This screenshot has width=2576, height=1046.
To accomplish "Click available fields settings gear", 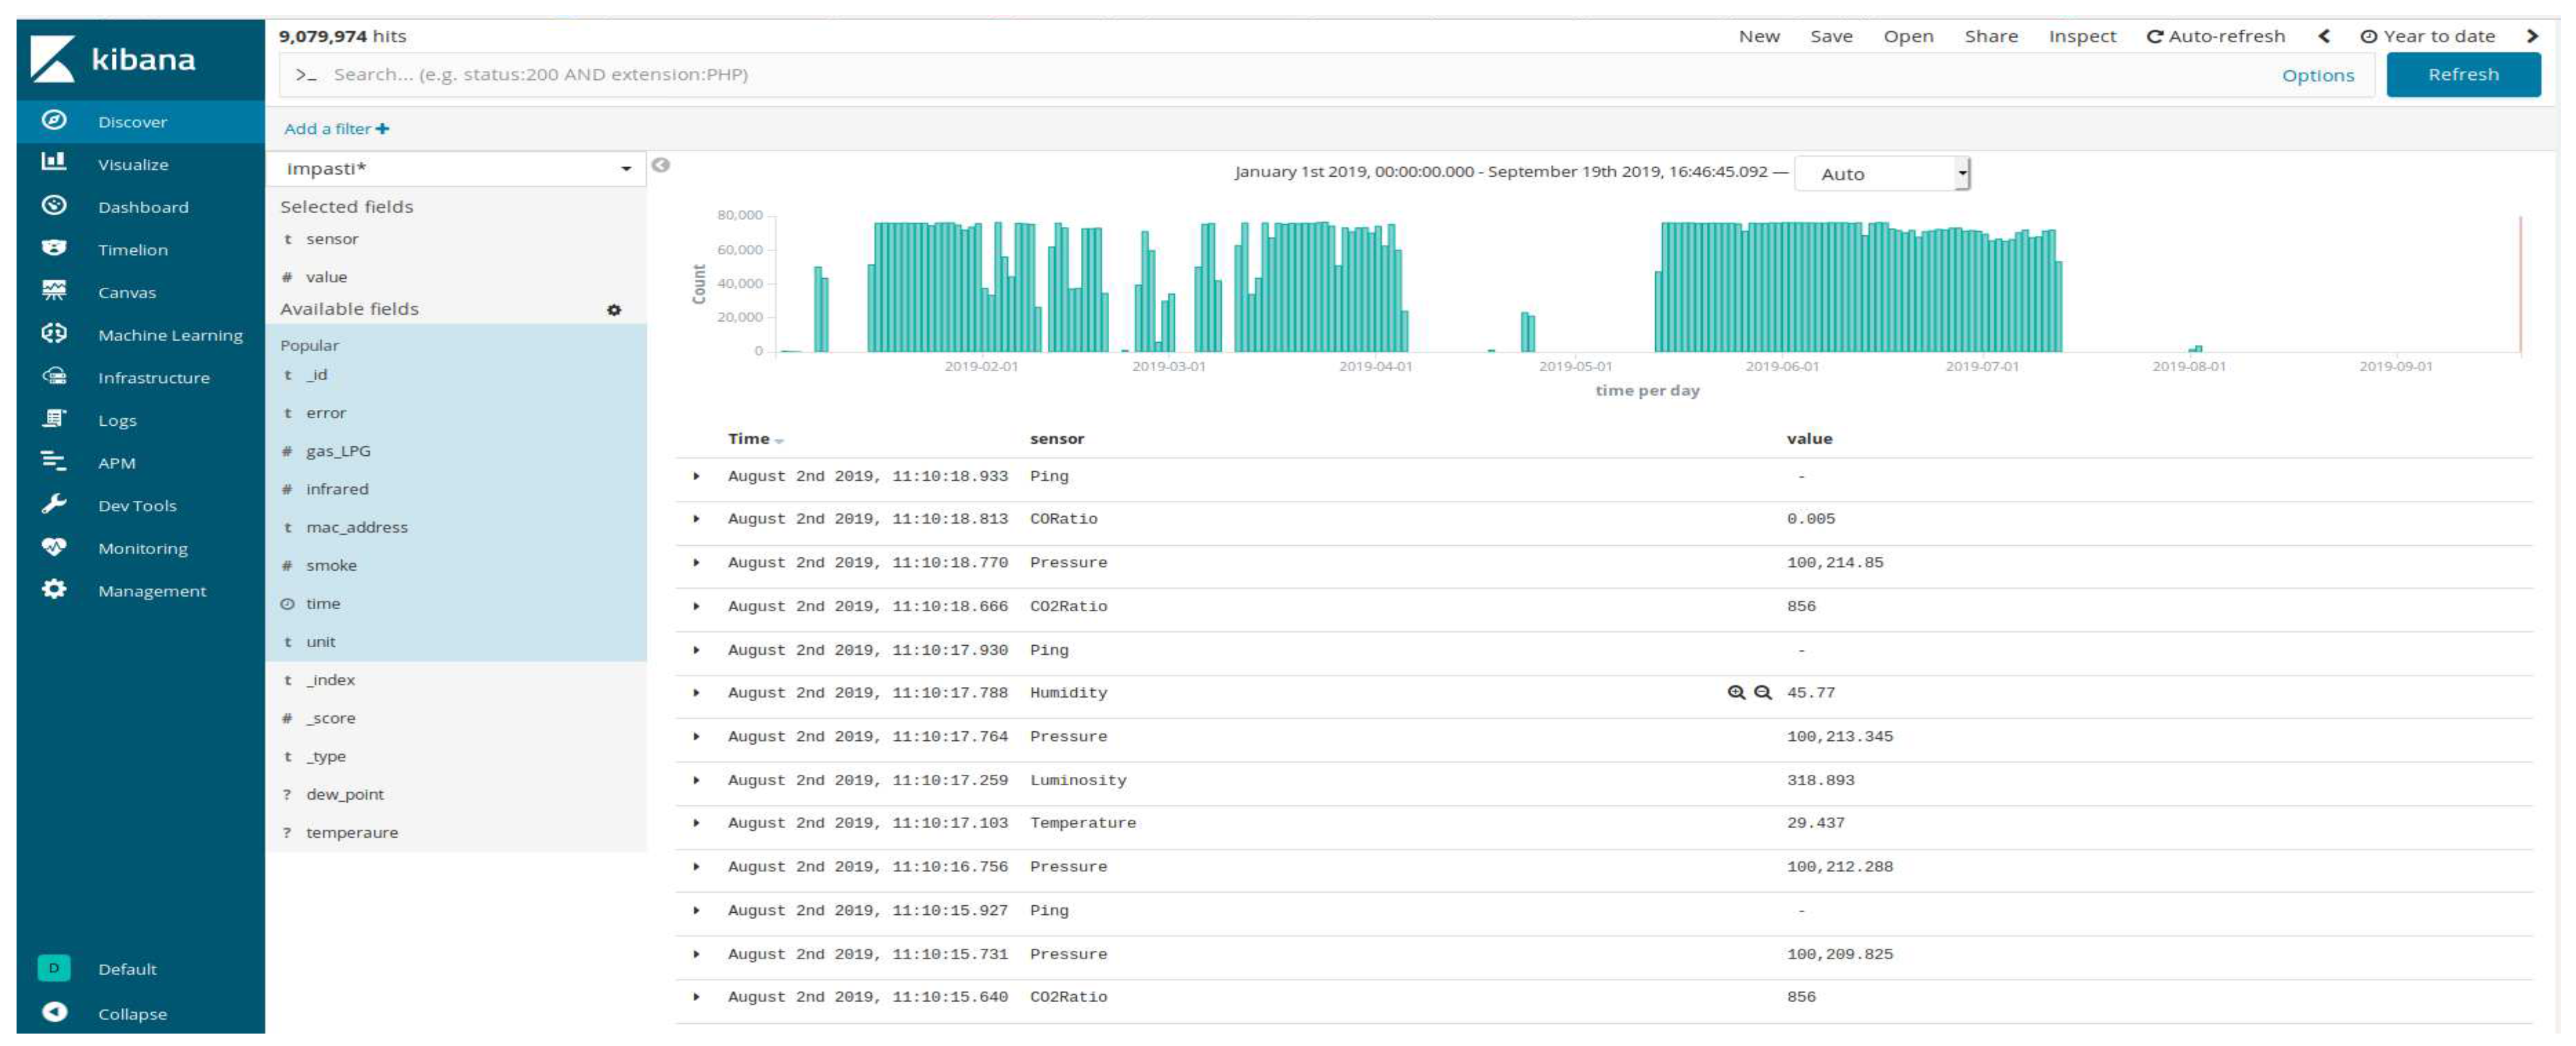I will click(614, 310).
